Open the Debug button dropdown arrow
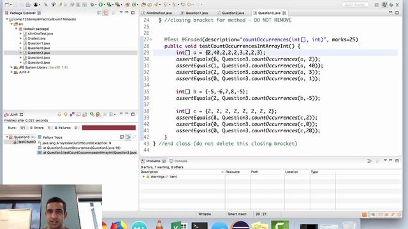This screenshot has height=229, width=408. click(x=96, y=4)
